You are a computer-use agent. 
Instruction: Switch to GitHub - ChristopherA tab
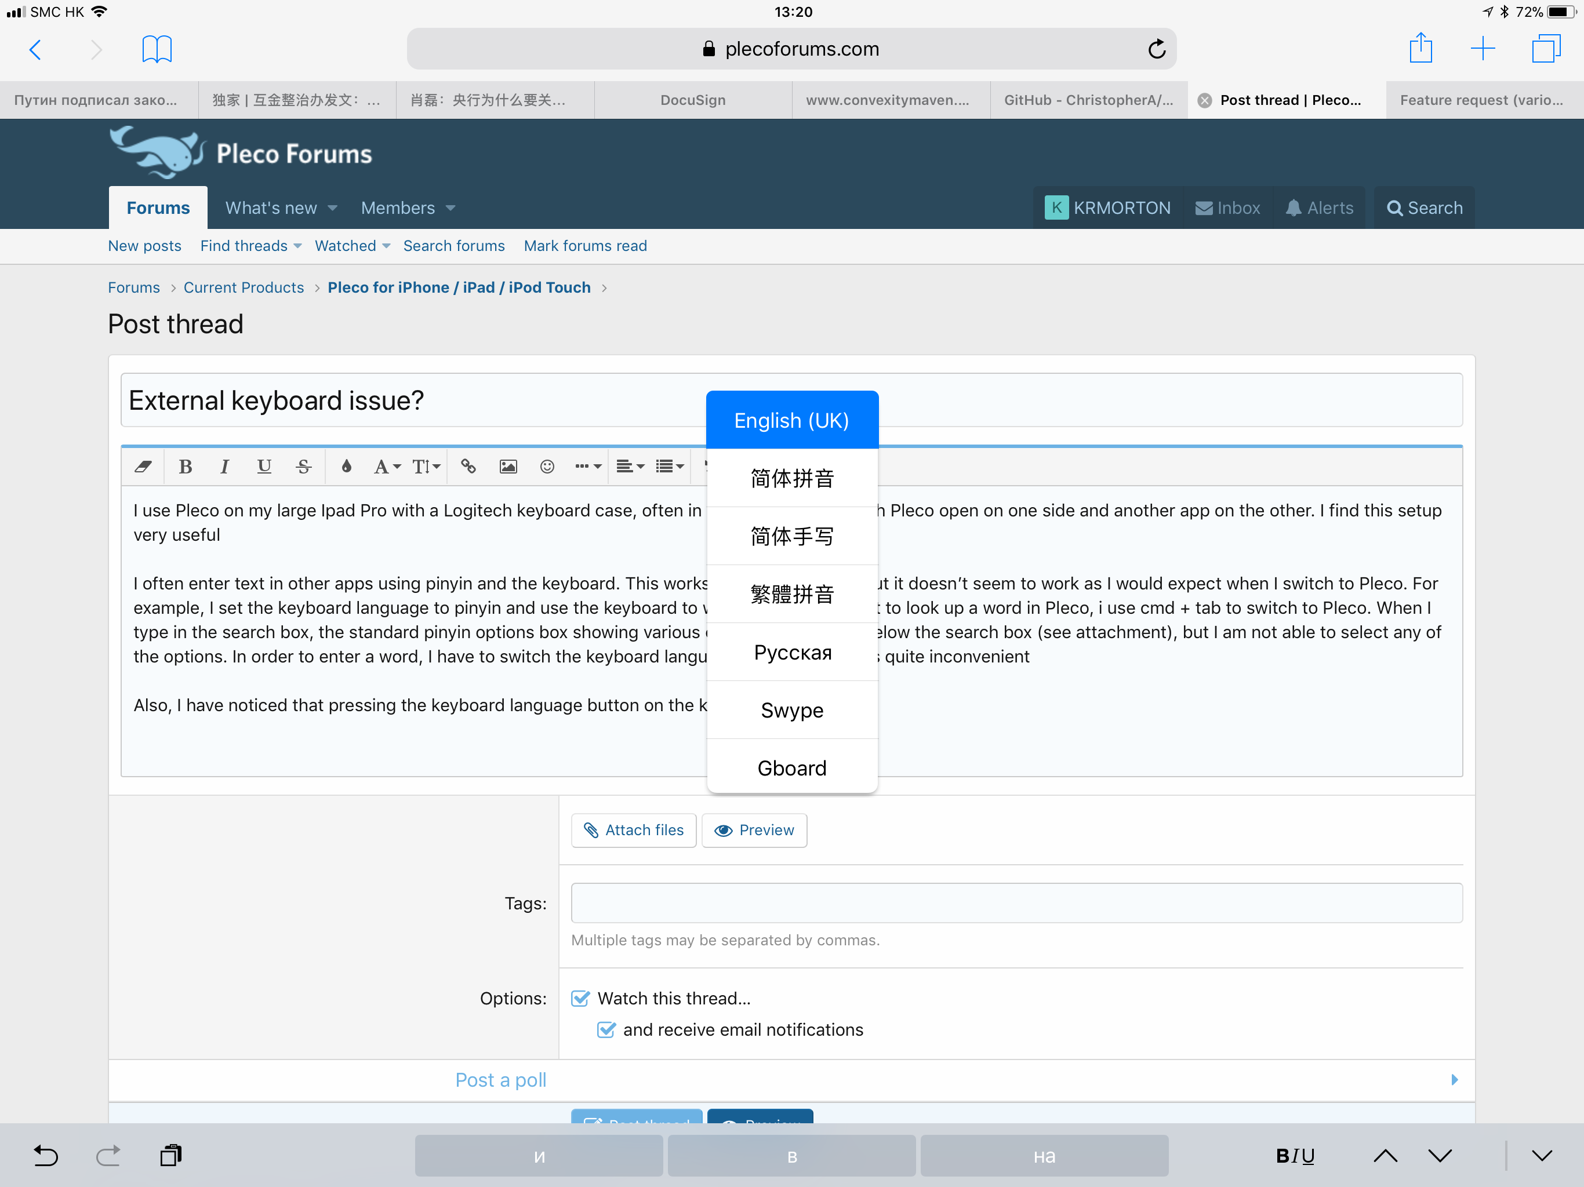coord(1088,100)
